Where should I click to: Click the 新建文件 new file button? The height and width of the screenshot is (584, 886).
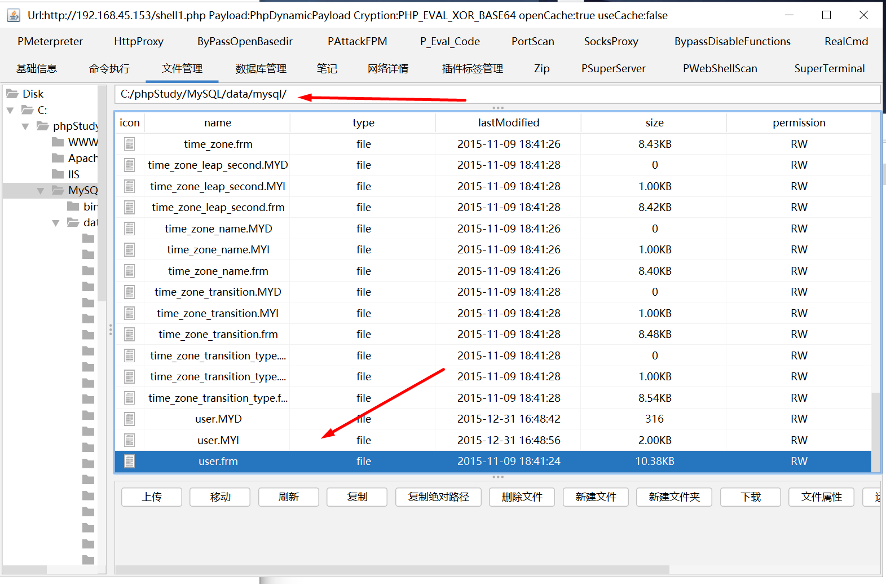(x=596, y=497)
